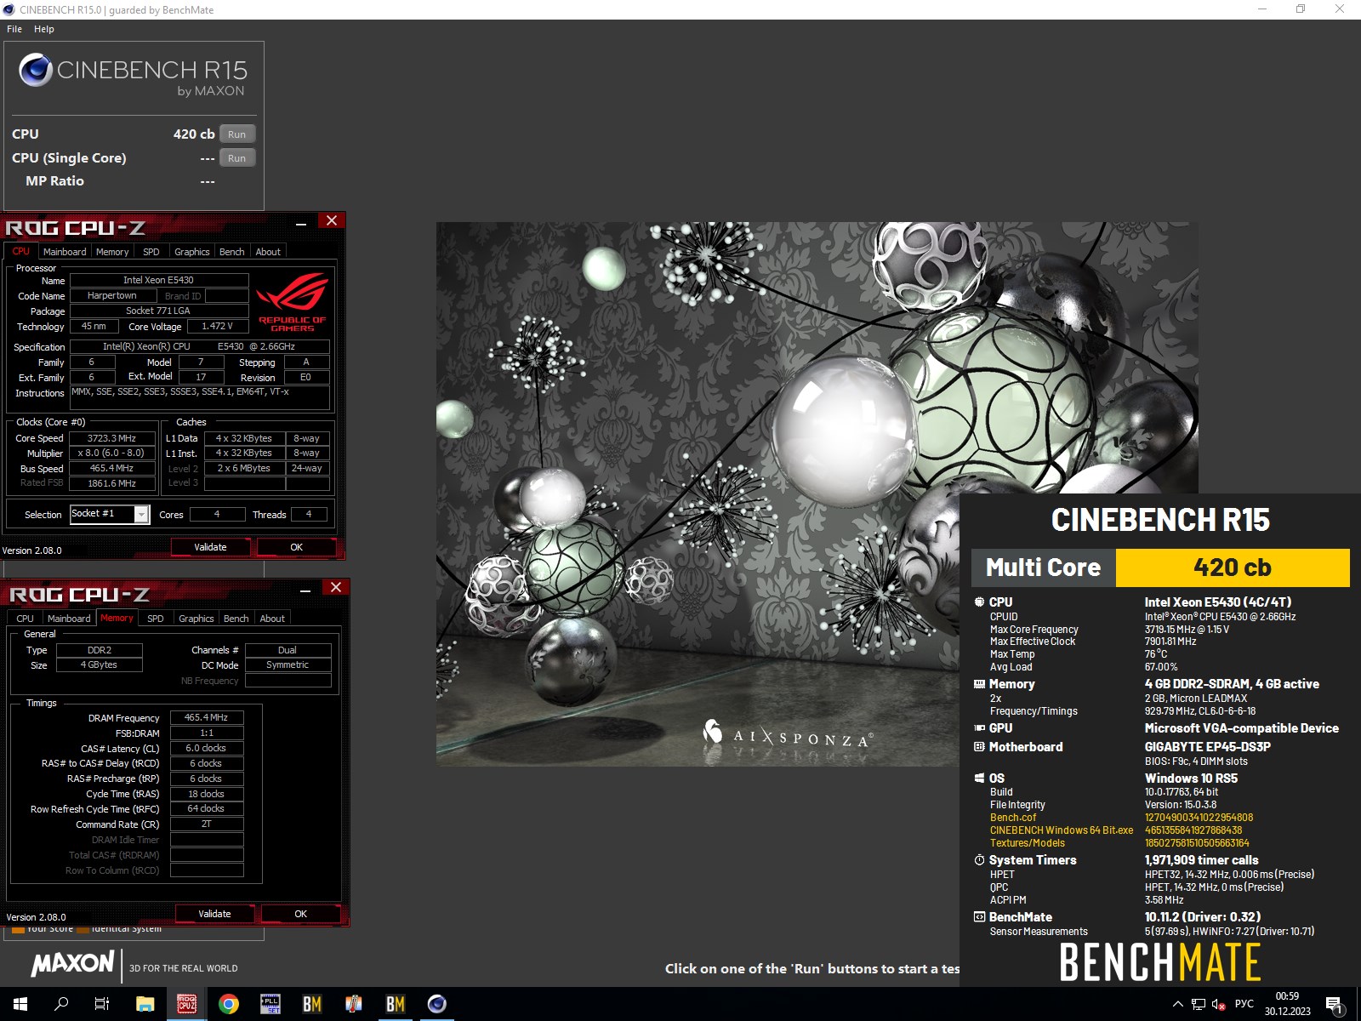
Task: Open the Windows Start menu
Action: coord(20,1004)
